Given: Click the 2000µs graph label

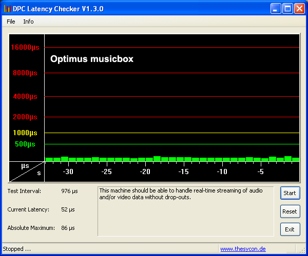Looking at the screenshot, I should (x=25, y=117).
